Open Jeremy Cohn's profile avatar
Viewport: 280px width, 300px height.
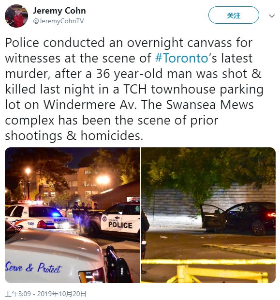(16, 16)
